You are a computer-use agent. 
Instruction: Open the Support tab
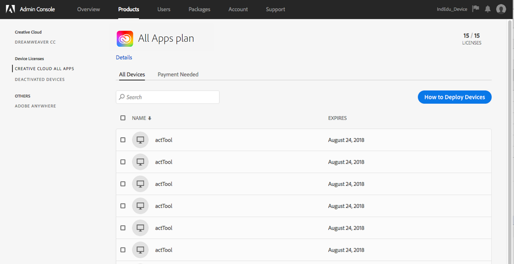(x=275, y=9)
